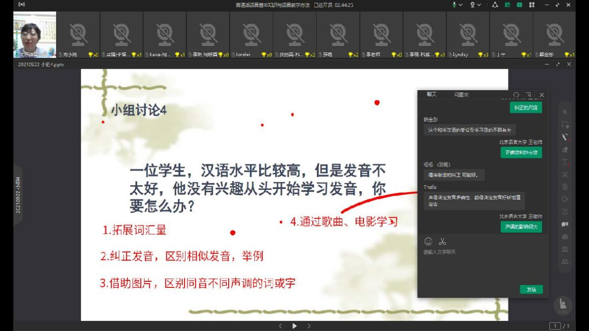
Task: Select the eraser tool in right toolbar
Action: (x=565, y=149)
